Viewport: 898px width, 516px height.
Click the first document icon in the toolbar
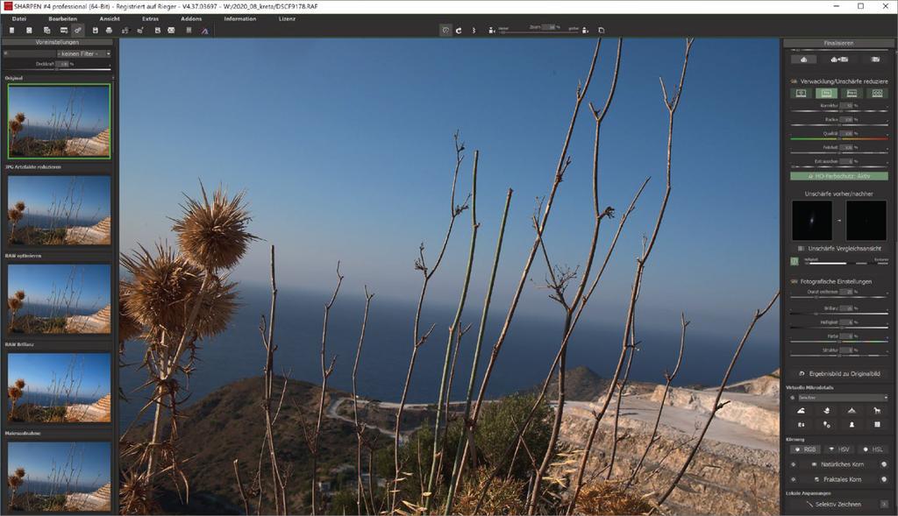click(11, 31)
